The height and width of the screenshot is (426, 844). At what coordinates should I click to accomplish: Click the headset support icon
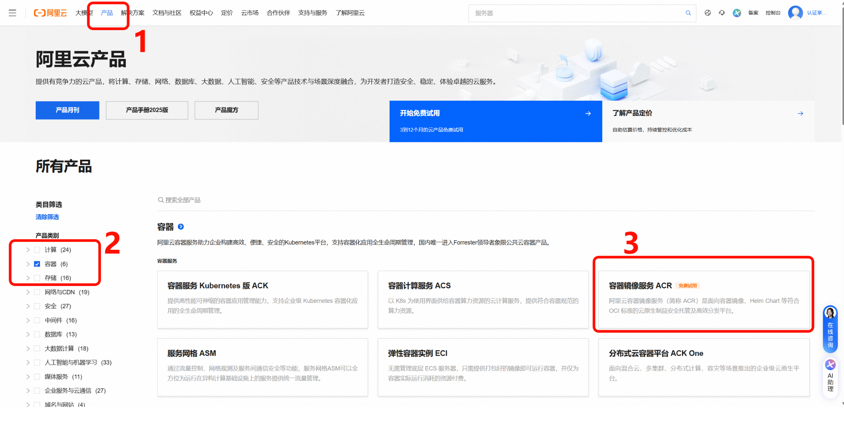point(722,13)
